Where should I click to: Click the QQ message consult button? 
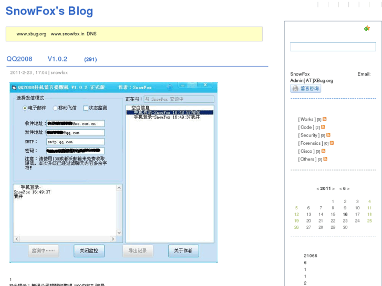(305, 88)
